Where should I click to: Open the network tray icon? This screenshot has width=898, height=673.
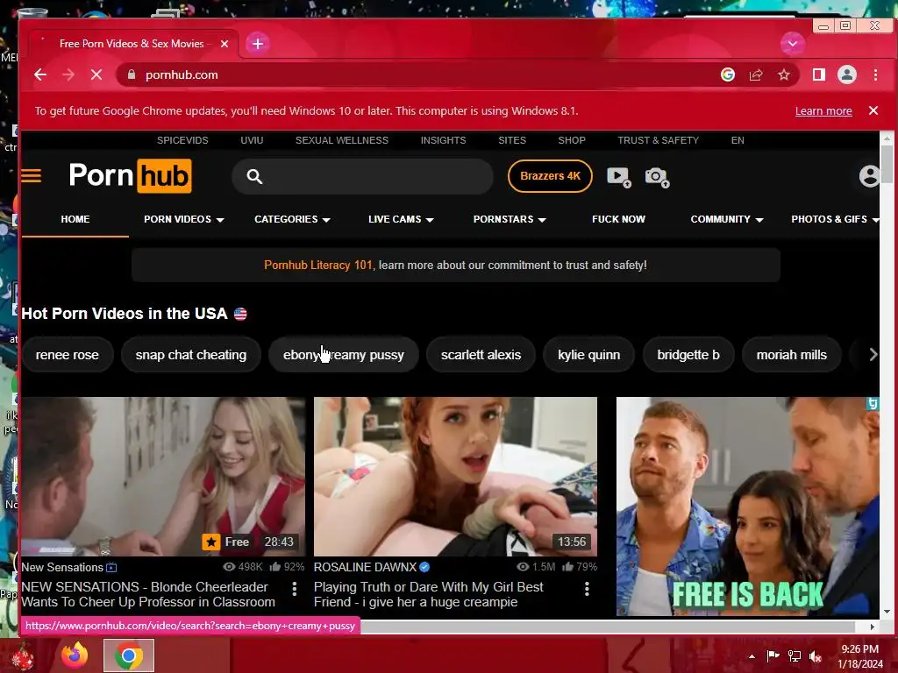pos(795,656)
